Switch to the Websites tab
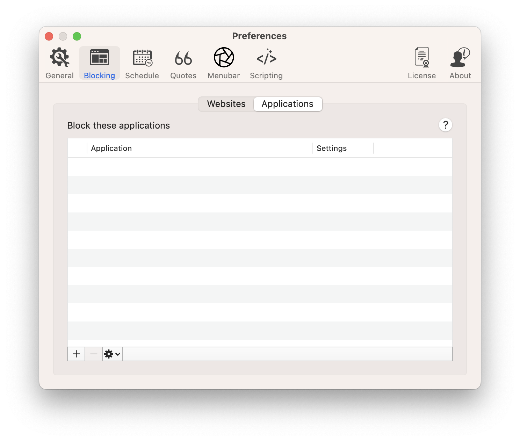520x441 pixels. click(226, 104)
